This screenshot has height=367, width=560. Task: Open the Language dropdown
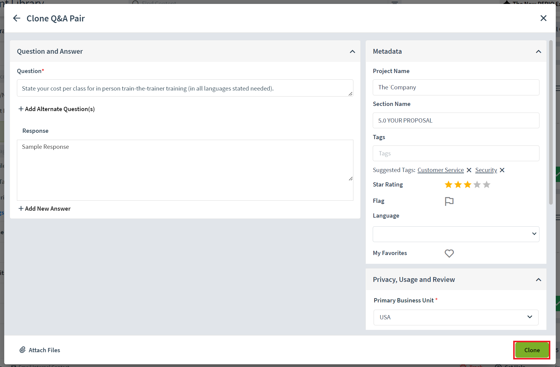(456, 234)
